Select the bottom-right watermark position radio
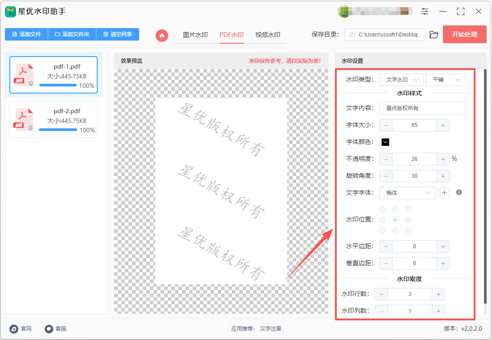This screenshot has height=340, width=492. pos(408,231)
